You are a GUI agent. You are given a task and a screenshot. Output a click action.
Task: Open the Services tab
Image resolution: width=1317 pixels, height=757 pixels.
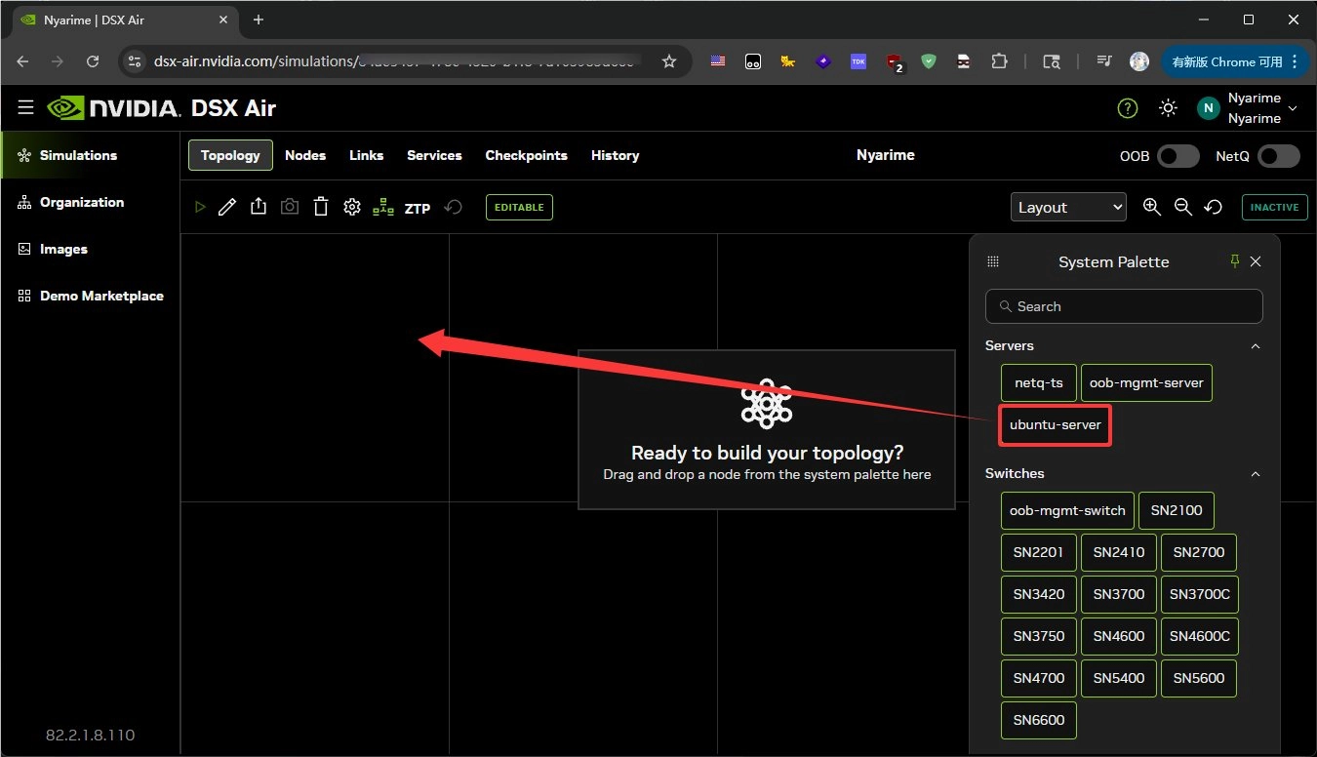434,155
